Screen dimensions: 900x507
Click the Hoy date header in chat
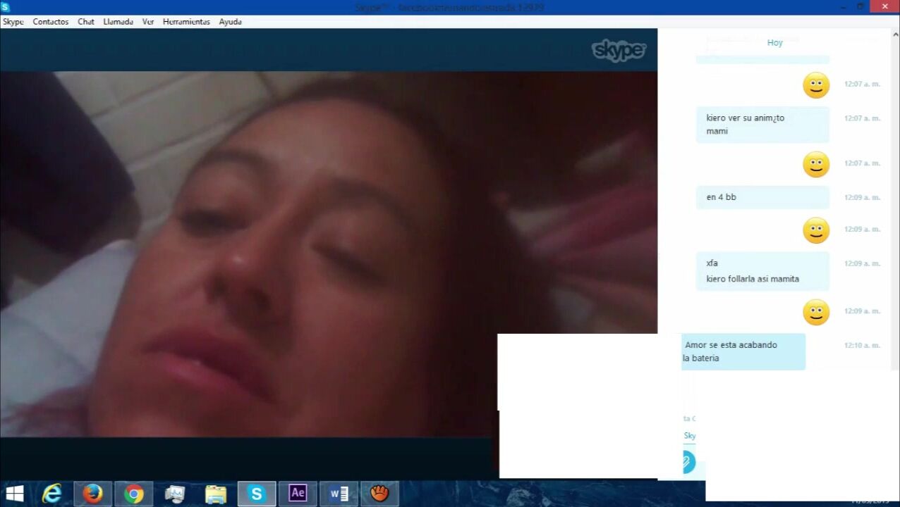pos(774,43)
